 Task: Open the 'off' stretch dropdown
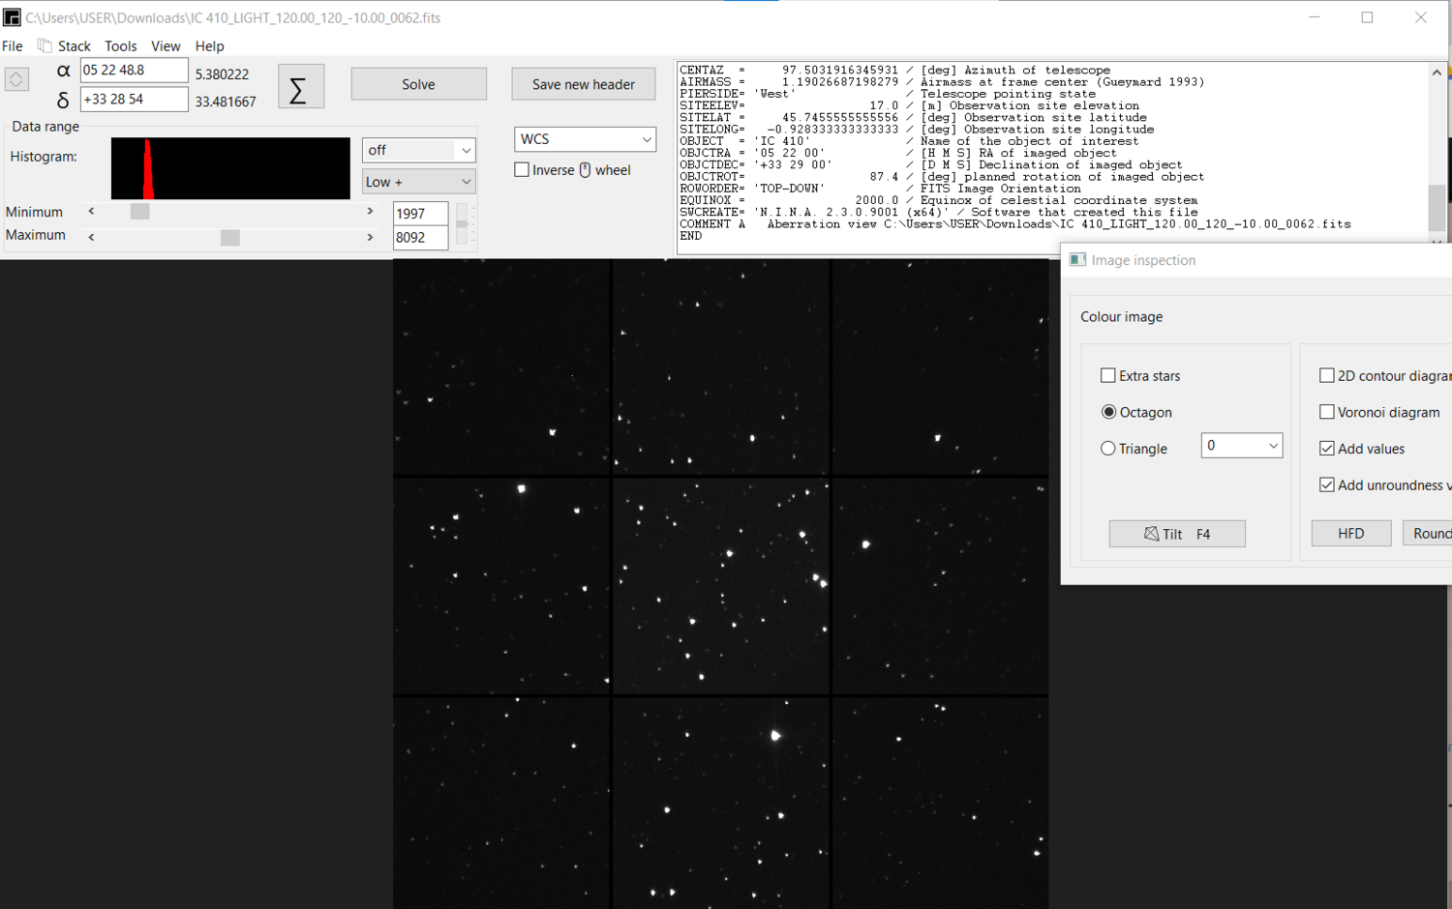click(x=418, y=150)
